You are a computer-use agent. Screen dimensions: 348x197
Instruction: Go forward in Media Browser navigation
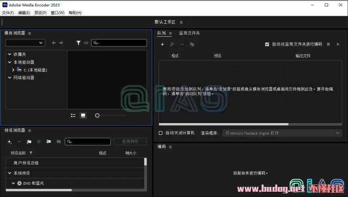point(61,43)
